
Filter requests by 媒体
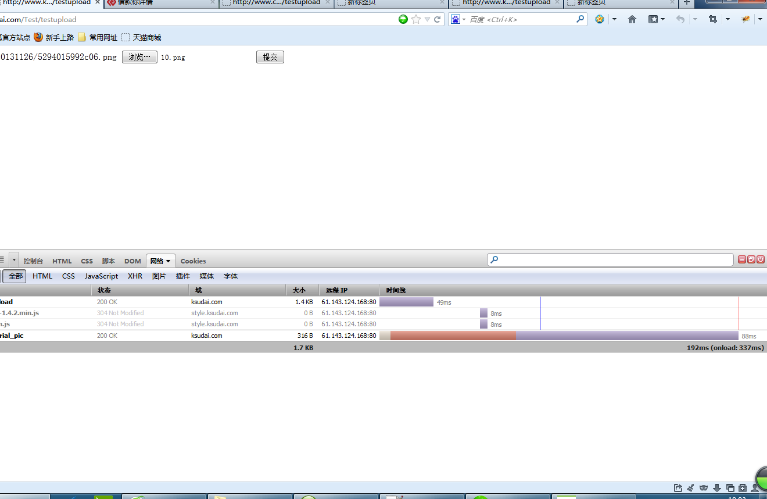pyautogui.click(x=207, y=276)
